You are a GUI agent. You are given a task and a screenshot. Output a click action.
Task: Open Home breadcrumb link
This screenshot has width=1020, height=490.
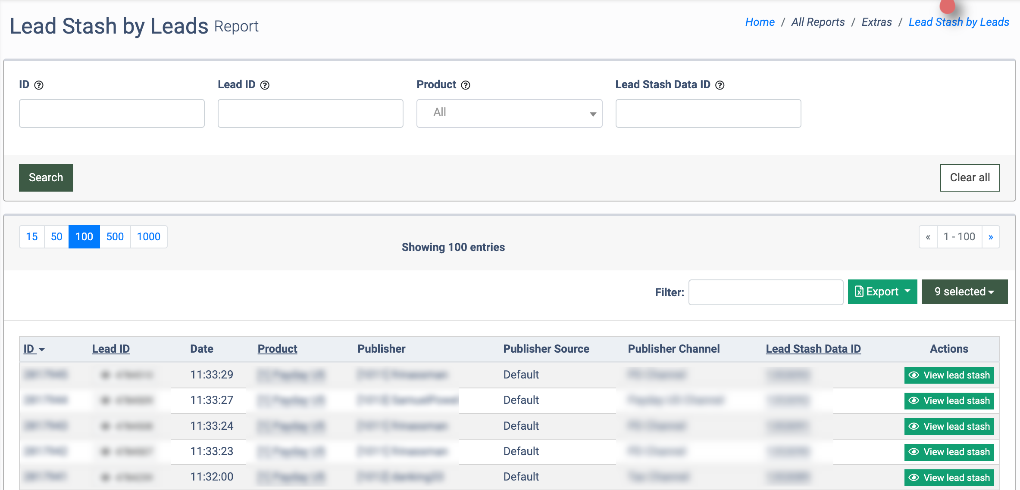[x=760, y=22]
